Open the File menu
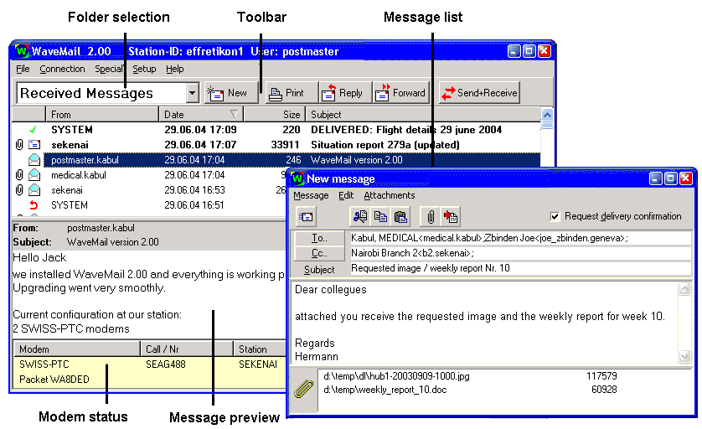The height and width of the screenshot is (429, 702). tap(23, 69)
